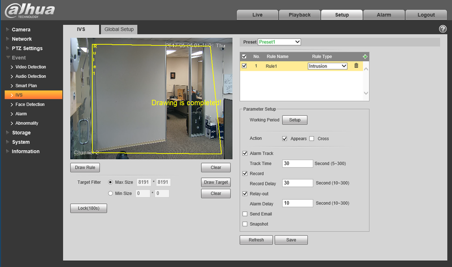452x267 pixels.
Task: Enable the Send Email checkbox
Action: pyautogui.click(x=245, y=214)
